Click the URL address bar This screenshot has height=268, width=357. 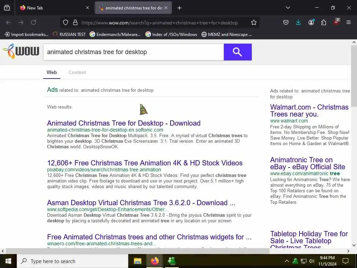(159, 23)
